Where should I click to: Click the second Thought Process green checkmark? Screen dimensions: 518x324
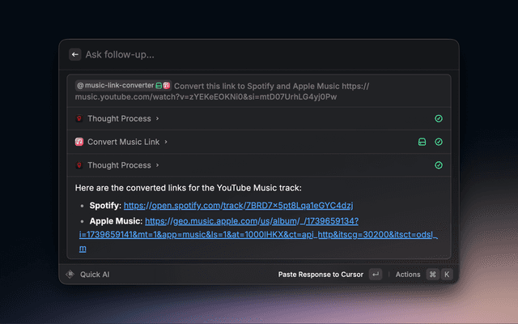[x=439, y=165]
